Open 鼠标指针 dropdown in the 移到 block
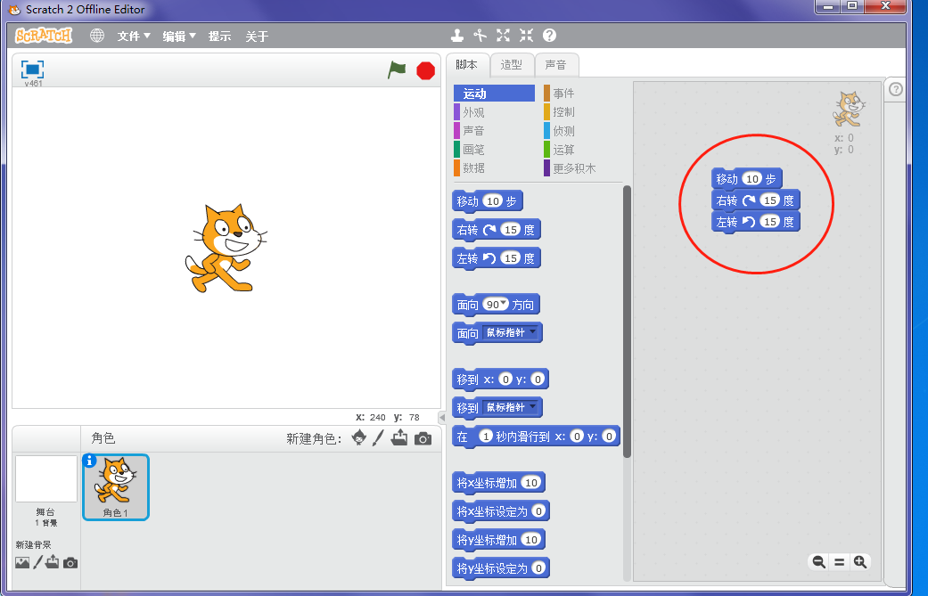This screenshot has width=928, height=596. point(510,407)
